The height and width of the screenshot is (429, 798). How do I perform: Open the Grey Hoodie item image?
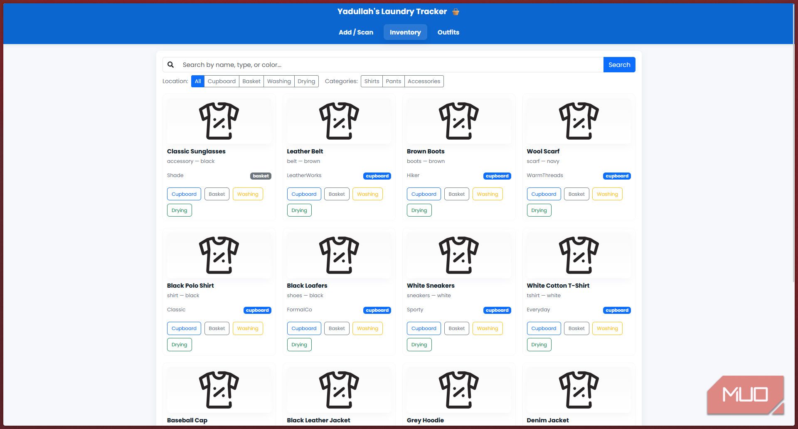tap(459, 390)
